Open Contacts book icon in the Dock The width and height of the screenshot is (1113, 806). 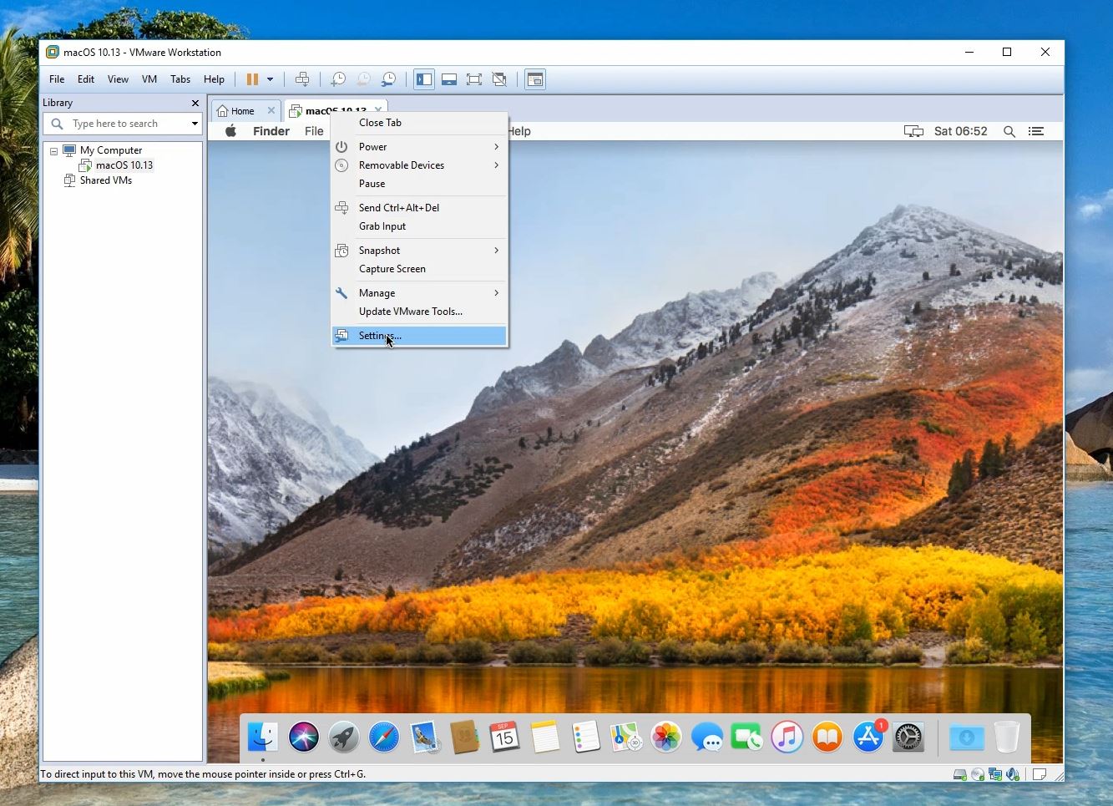click(x=464, y=737)
